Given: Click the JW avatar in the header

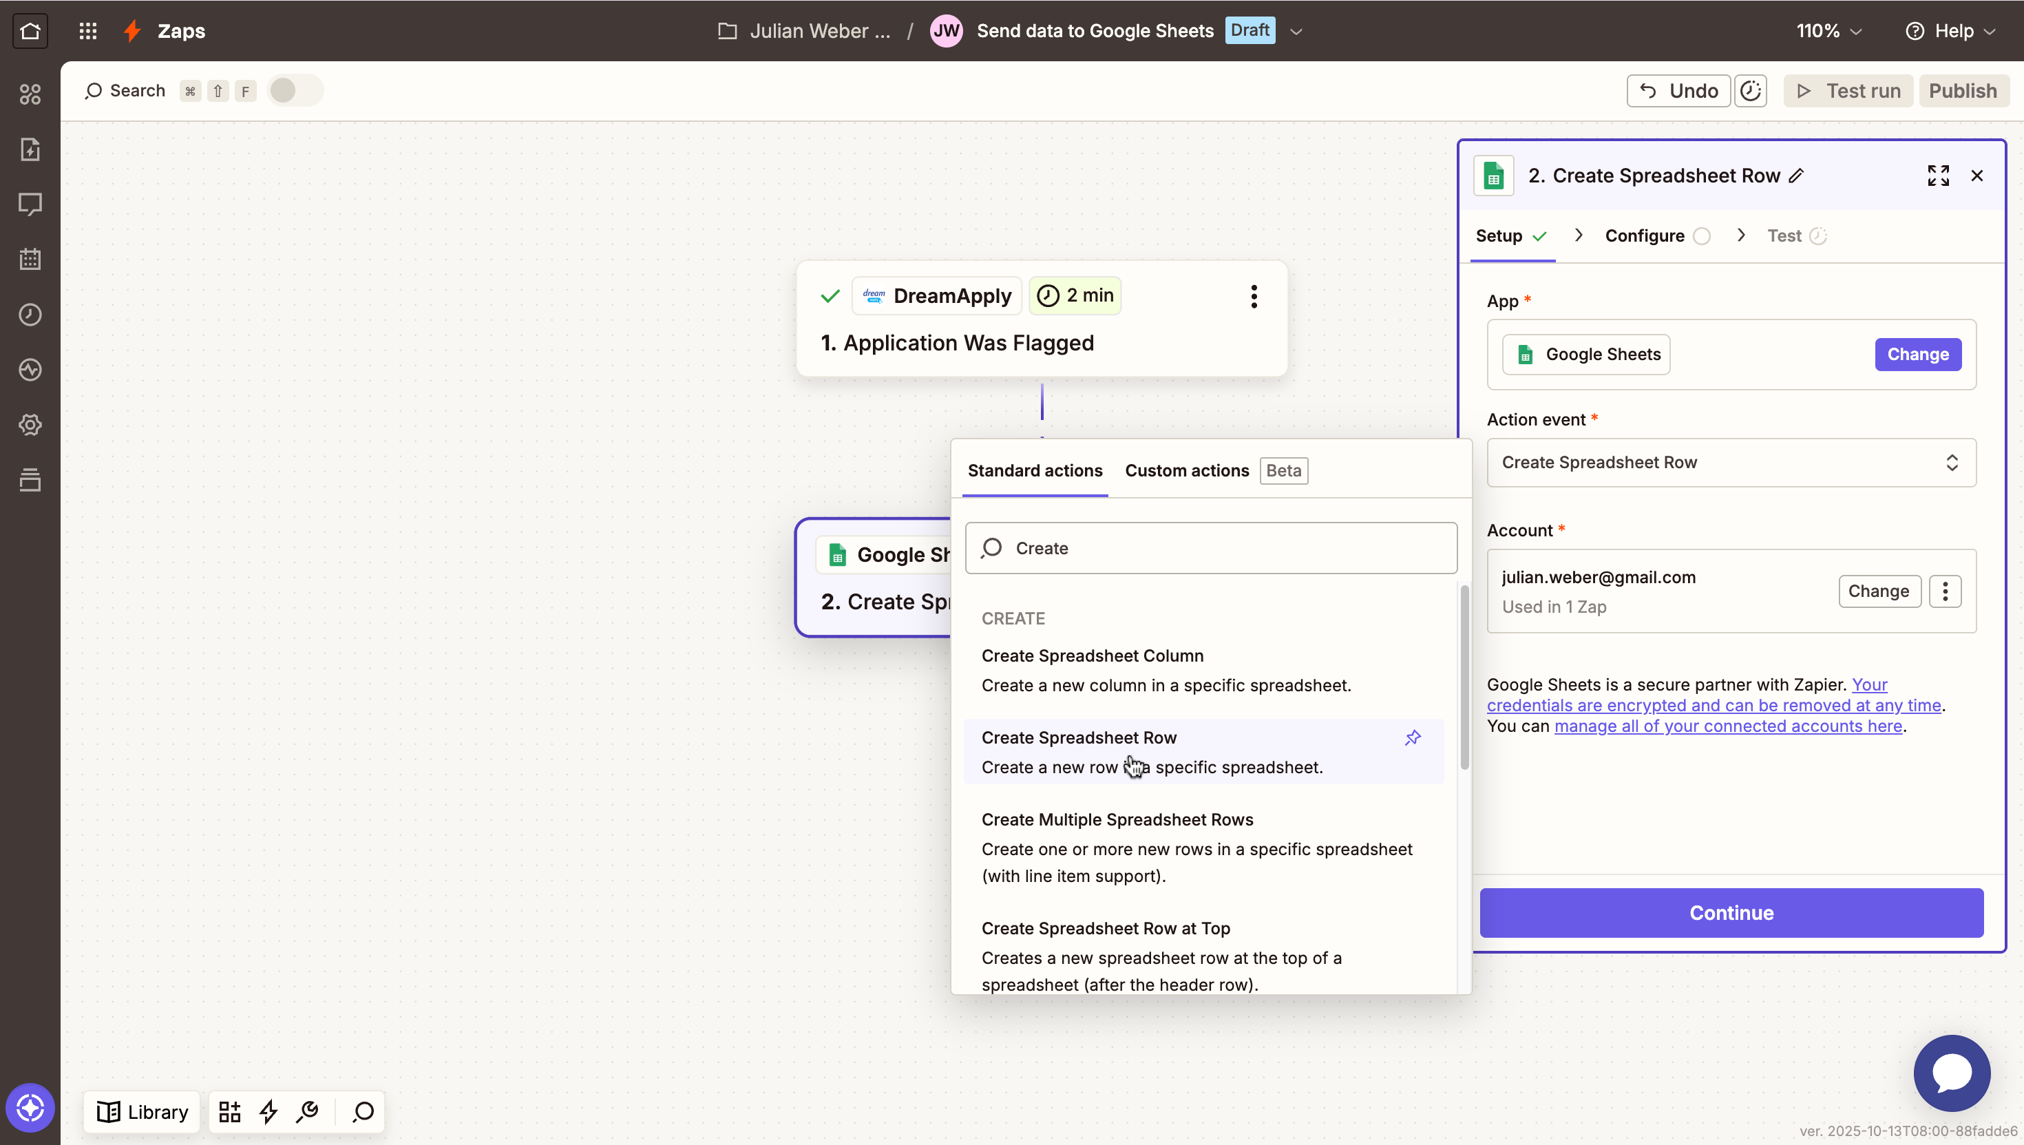Looking at the screenshot, I should [x=946, y=31].
